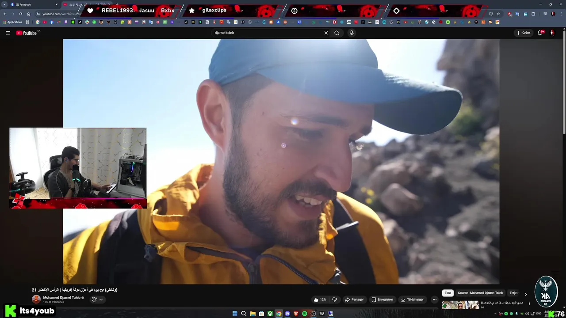This screenshot has height=318, width=566.
Task: Open the Mohamed Djamel Taleb channel link
Action: 61,298
